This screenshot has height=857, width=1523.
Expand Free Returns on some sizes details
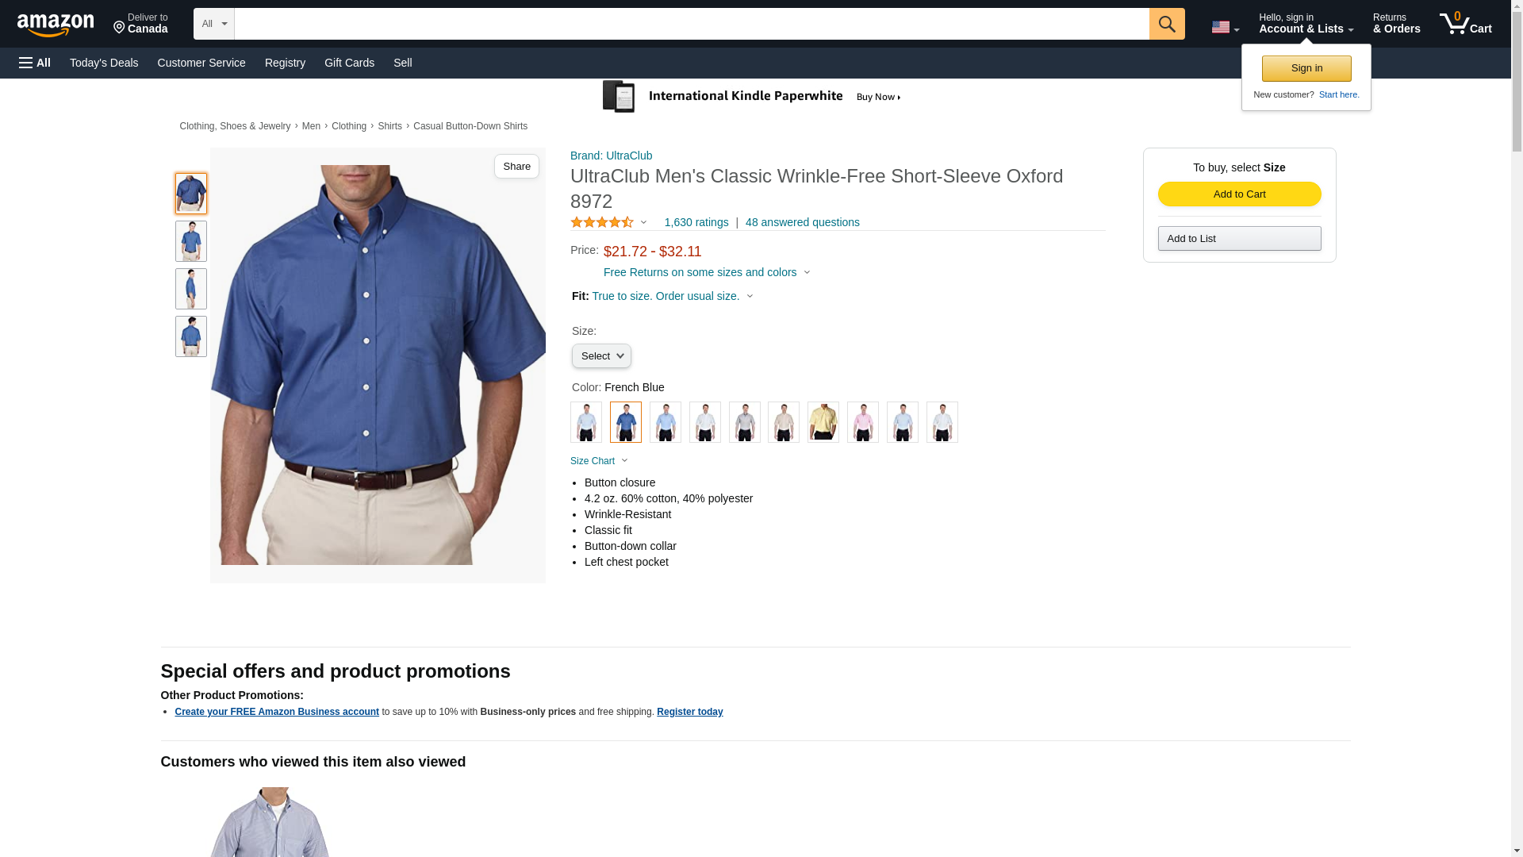[x=707, y=272]
